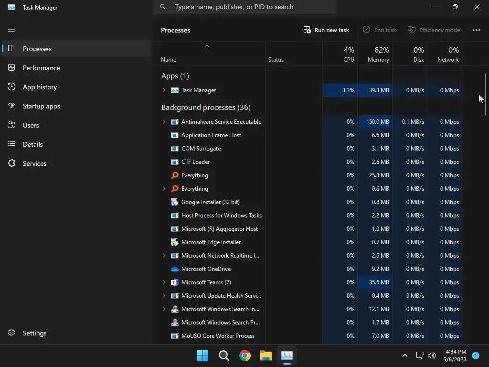Click the Task Manager title bar app icon
Image resolution: width=489 pixels, height=367 pixels.
point(11,7)
